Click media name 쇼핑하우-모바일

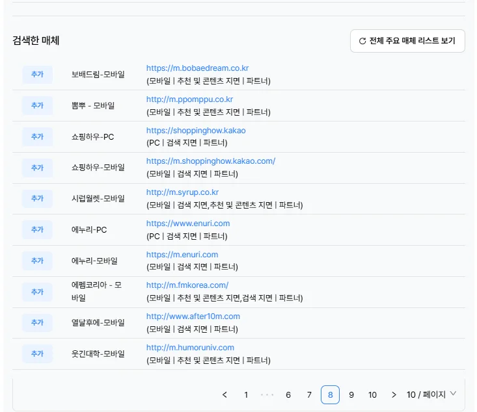[98, 168]
